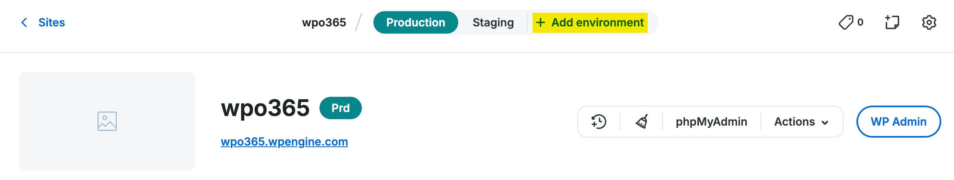Switch to the Staging environment tab
954x180 pixels.
click(493, 22)
